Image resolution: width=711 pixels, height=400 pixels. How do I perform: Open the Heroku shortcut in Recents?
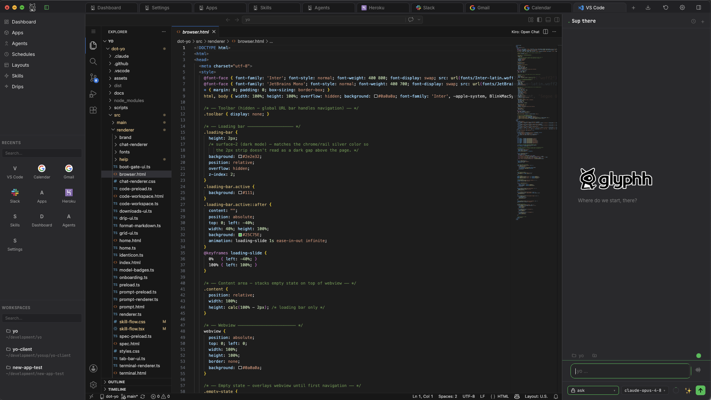pos(69,196)
